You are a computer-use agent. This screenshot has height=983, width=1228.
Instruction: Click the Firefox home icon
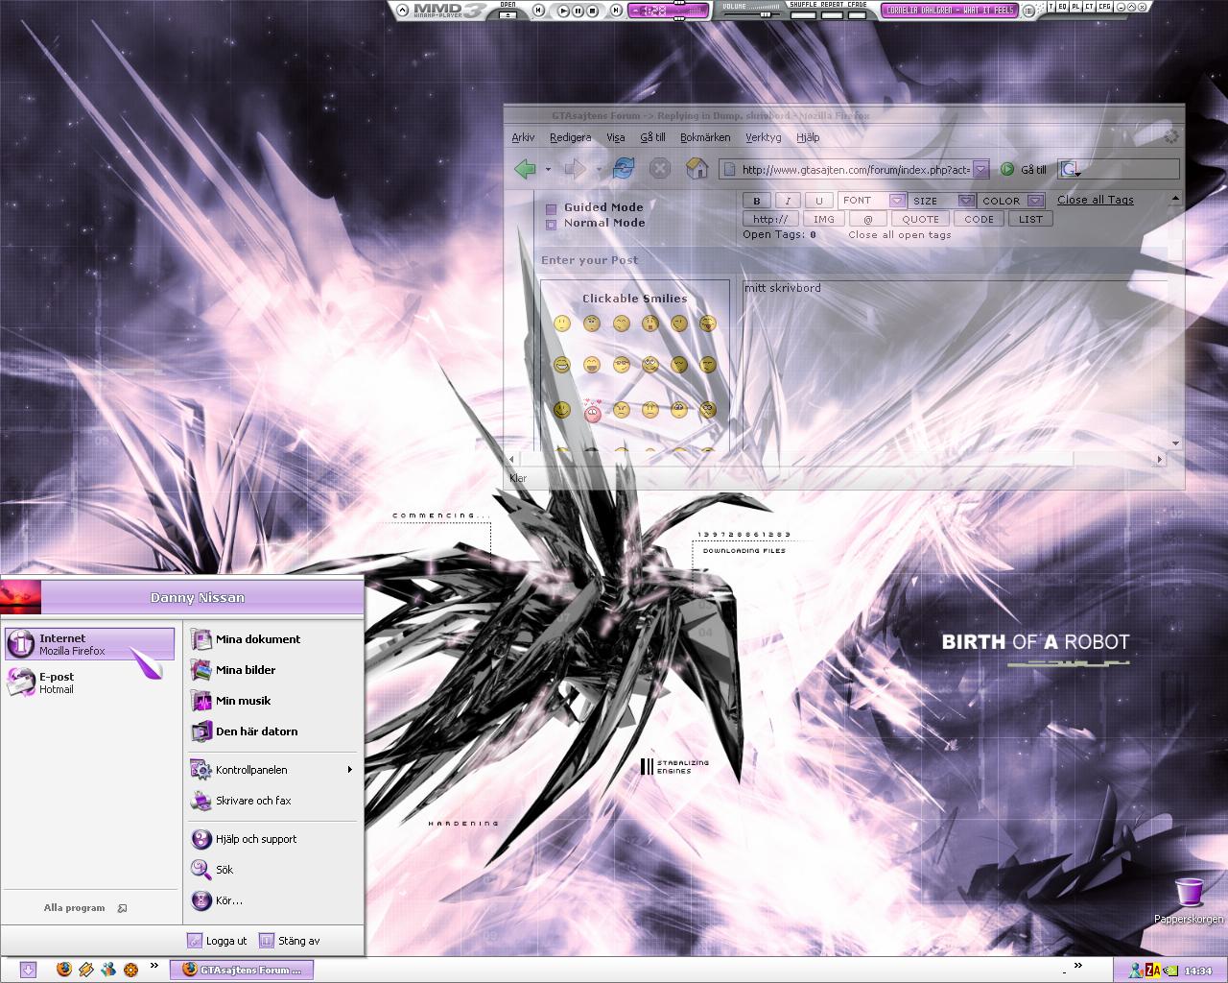[x=697, y=169]
